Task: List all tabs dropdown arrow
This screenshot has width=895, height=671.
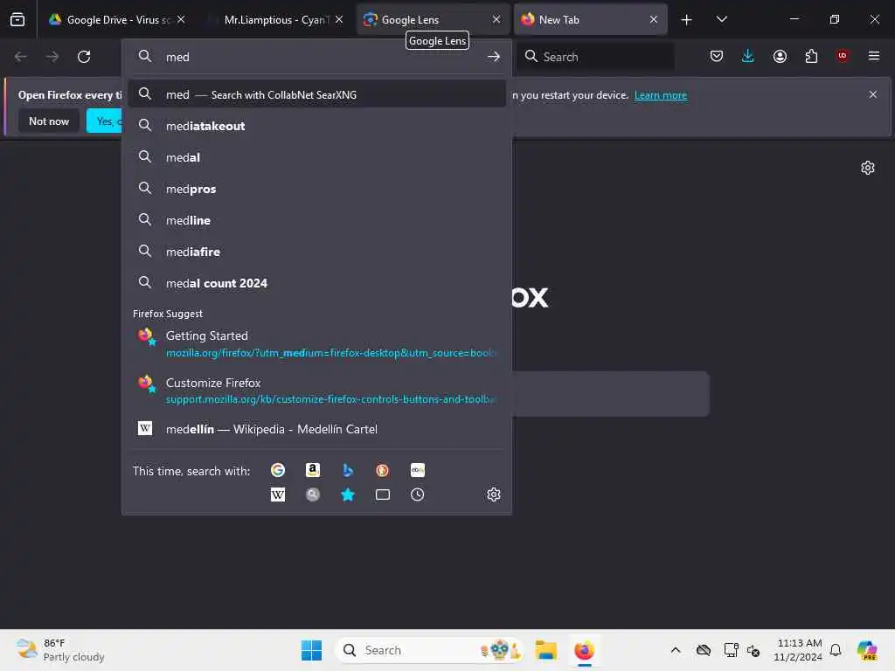Action: coord(721,19)
